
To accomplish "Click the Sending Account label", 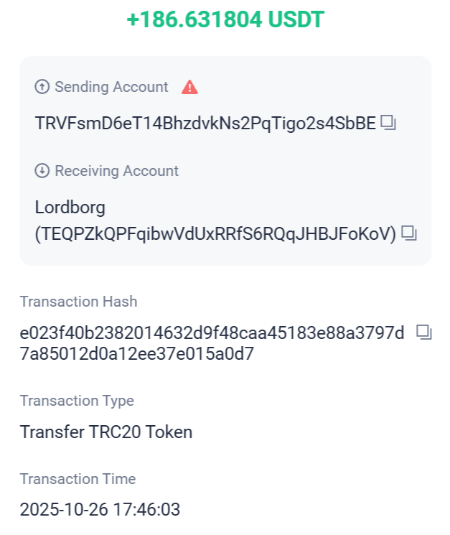I will [x=111, y=88].
